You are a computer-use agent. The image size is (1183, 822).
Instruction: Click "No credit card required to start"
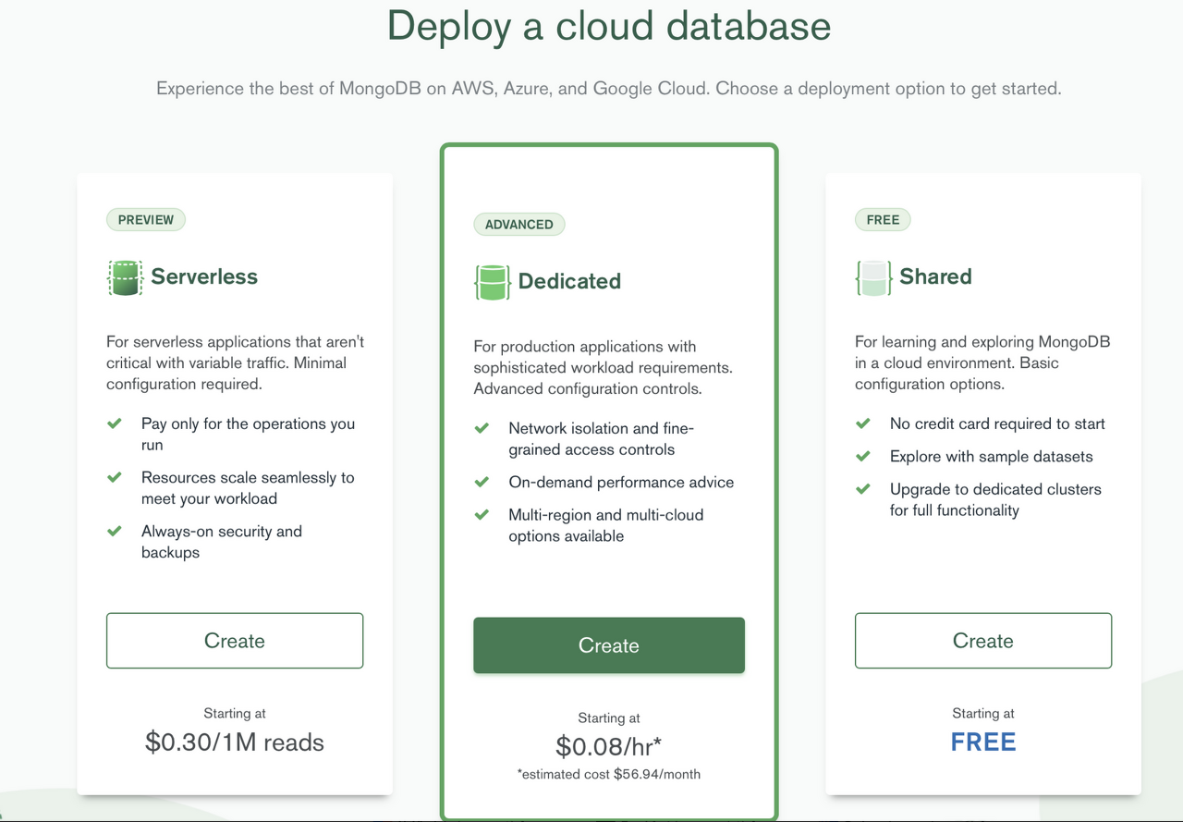(x=997, y=424)
